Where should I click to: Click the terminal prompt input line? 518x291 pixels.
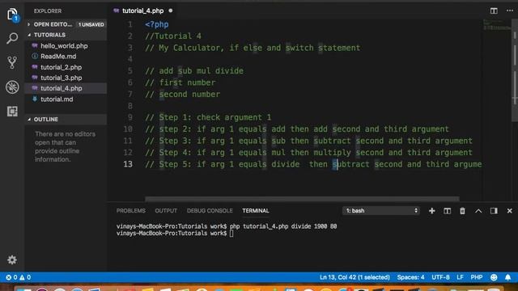point(175,234)
